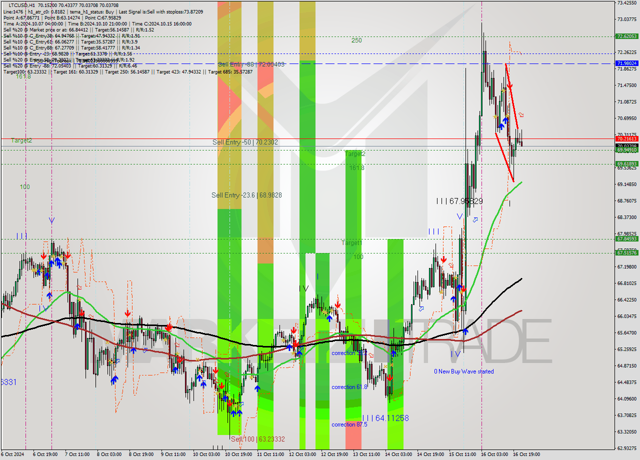Click the 'Sell Entry -88 | 72.05403' label
Viewport: 640px width, 460px height.
[251, 64]
